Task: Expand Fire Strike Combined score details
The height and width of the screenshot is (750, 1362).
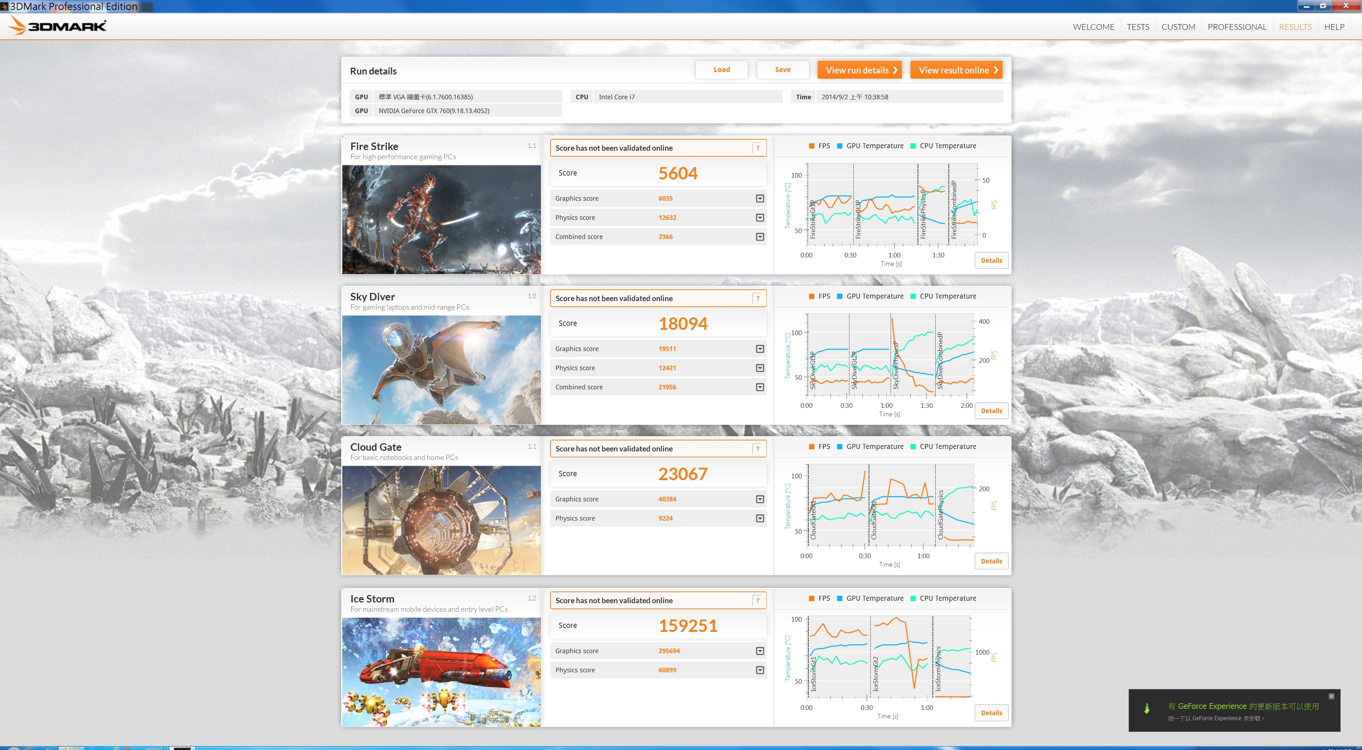Action: (x=760, y=237)
